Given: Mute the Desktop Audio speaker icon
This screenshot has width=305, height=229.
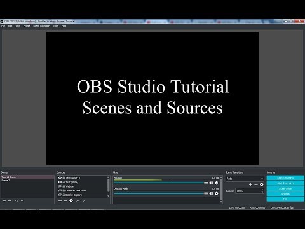Looking at the screenshot, I should tap(211, 193).
